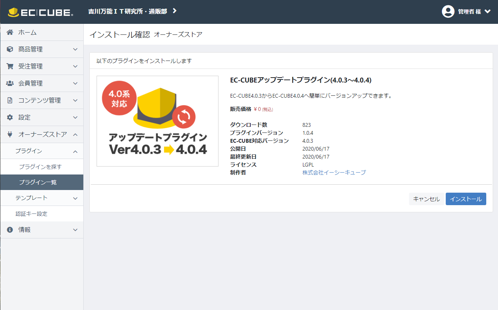
Task: Open dropdown arrow next to 管理者 様
Action: click(x=487, y=12)
